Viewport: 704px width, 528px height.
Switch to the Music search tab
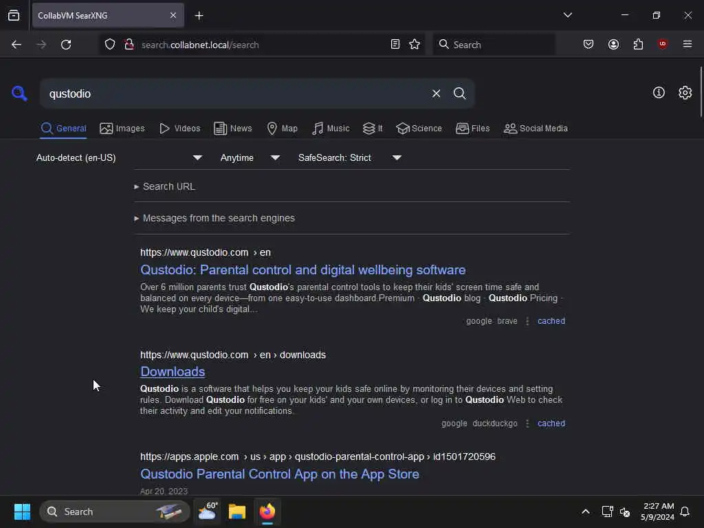(x=331, y=129)
